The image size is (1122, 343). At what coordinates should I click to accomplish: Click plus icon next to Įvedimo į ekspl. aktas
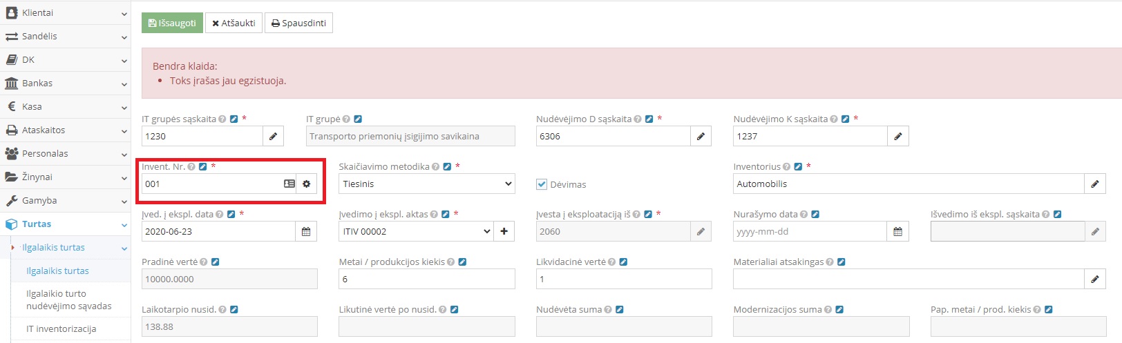pyautogui.click(x=504, y=232)
